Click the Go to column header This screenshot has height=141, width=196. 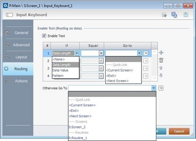tap(128, 46)
